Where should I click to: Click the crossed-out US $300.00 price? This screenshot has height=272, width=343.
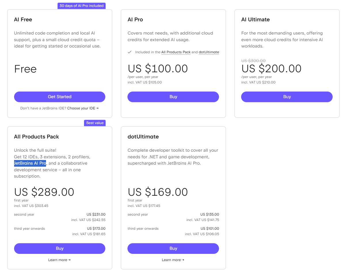point(253,61)
